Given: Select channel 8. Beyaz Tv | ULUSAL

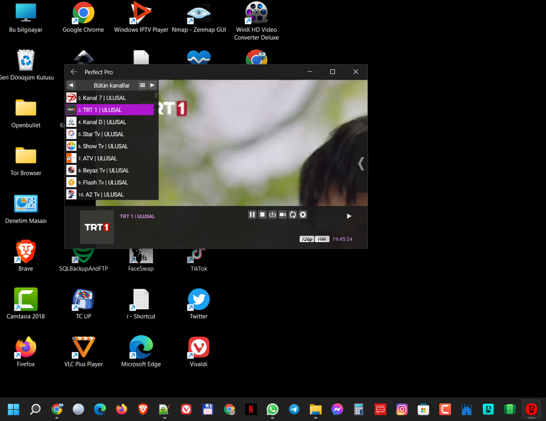Looking at the screenshot, I should pos(110,171).
